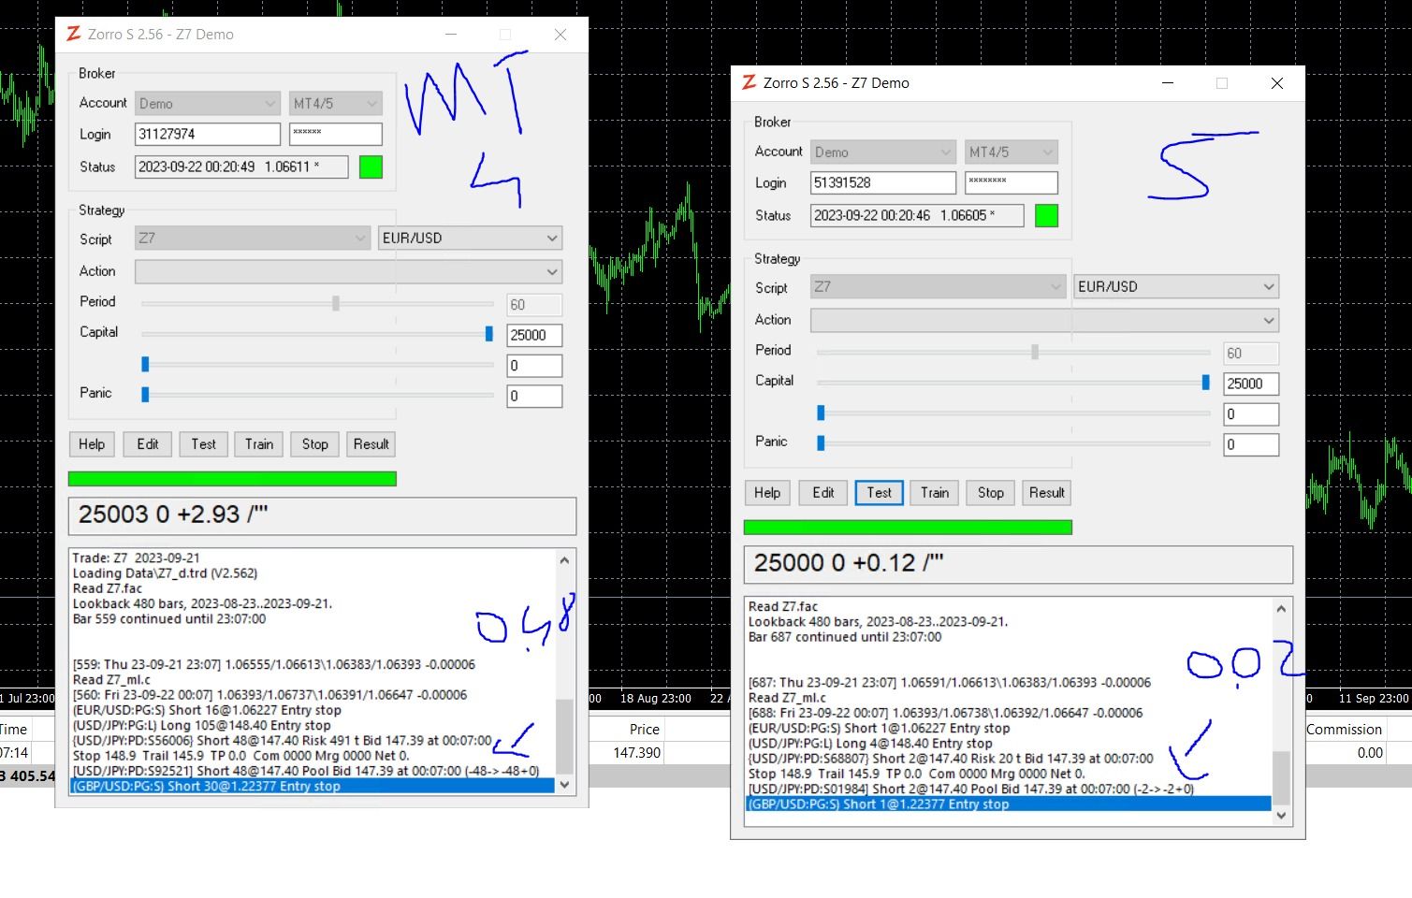Open MT4/5 broker dropdown in left window
The width and height of the screenshot is (1412, 898).
(335, 103)
